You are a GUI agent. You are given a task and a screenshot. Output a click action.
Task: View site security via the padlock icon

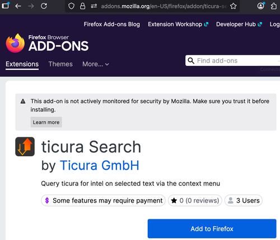coord(82,6)
